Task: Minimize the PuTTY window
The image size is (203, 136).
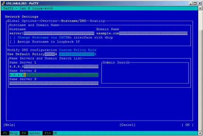Action: click(x=190, y=3)
